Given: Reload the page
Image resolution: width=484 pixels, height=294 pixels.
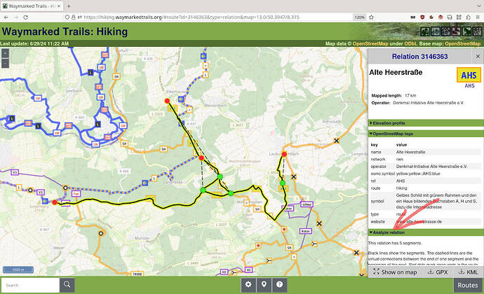Looking at the screenshot, I should click(x=26, y=17).
